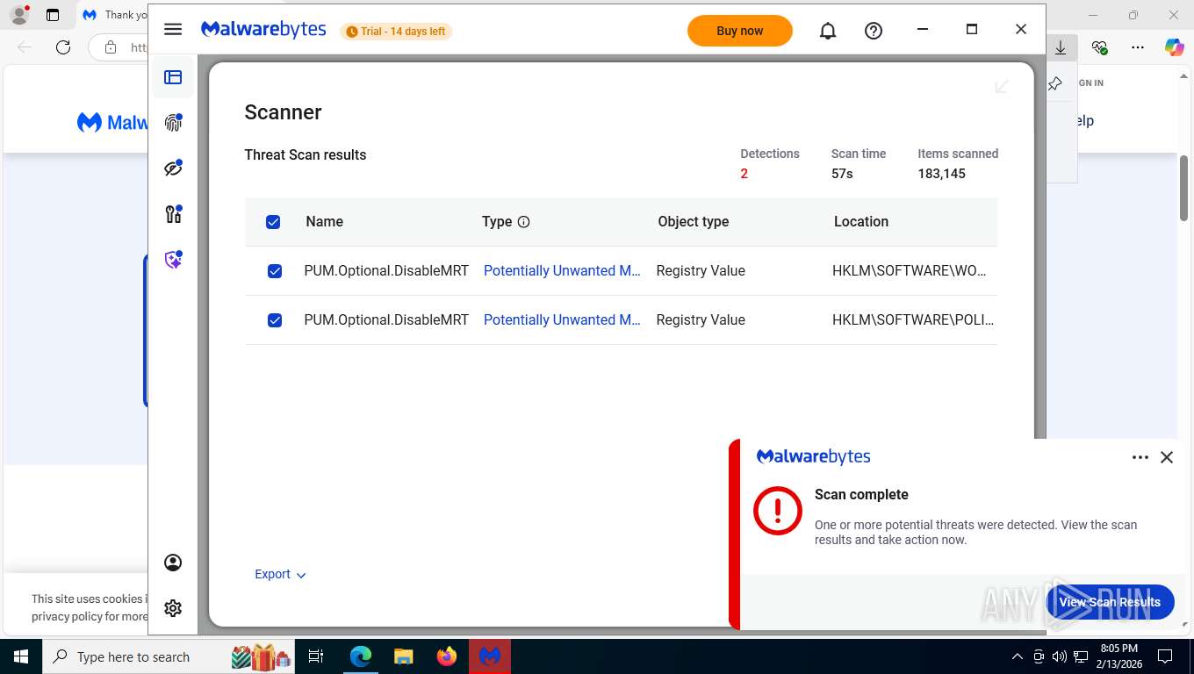This screenshot has height=674, width=1194.
Task: Open the notifications bell
Action: [x=828, y=31]
